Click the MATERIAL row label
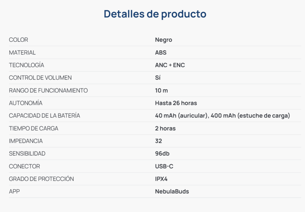The height and width of the screenshot is (212, 305). point(22,52)
